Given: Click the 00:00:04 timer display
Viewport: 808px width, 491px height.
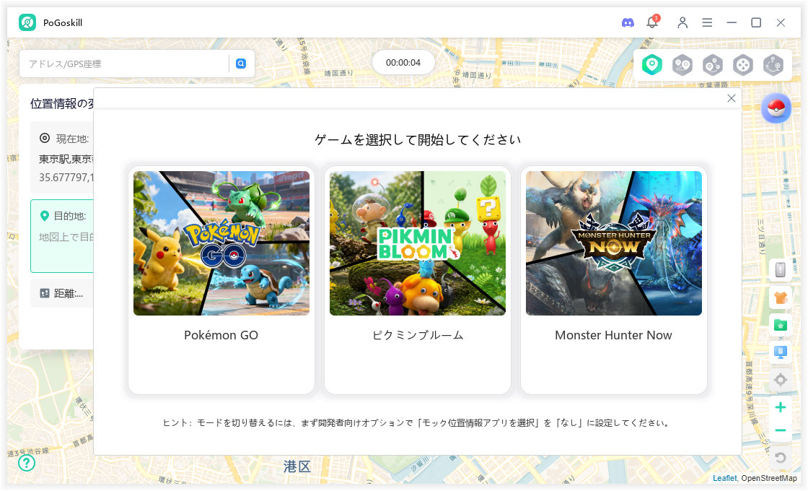Looking at the screenshot, I should click(403, 63).
